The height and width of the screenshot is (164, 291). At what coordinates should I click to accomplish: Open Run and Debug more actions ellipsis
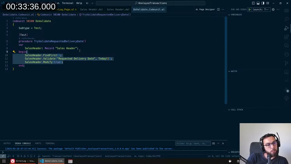point(278,9)
